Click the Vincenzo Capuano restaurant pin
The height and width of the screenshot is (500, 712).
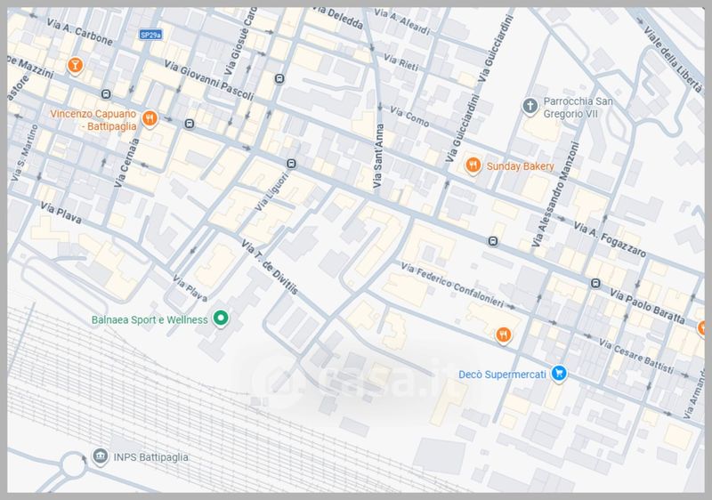(x=150, y=117)
